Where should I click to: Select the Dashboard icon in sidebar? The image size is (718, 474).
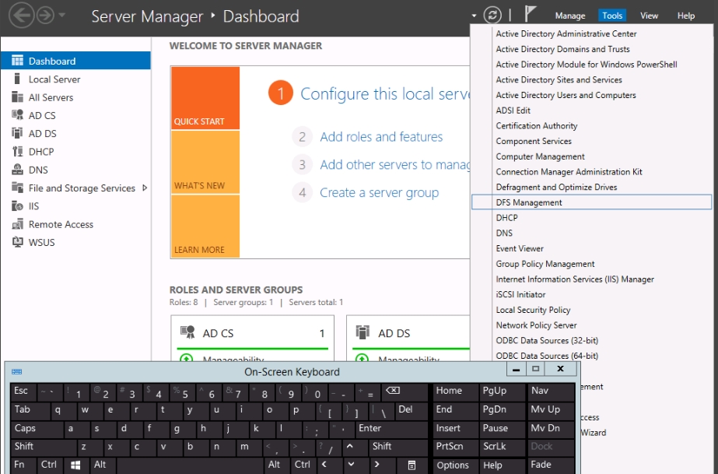(x=17, y=61)
